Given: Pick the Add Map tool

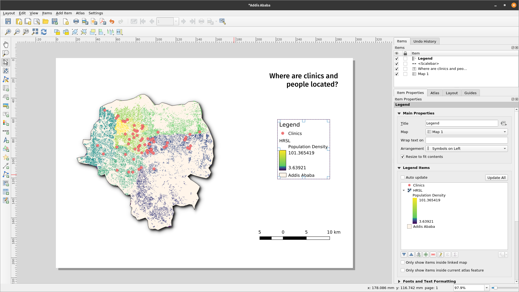Looking at the screenshot, I should [x=6, y=88].
